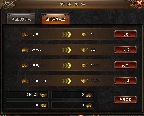Click yellow arrows in 10,000 row
Screen dimensions: 144x116
tap(67, 34)
